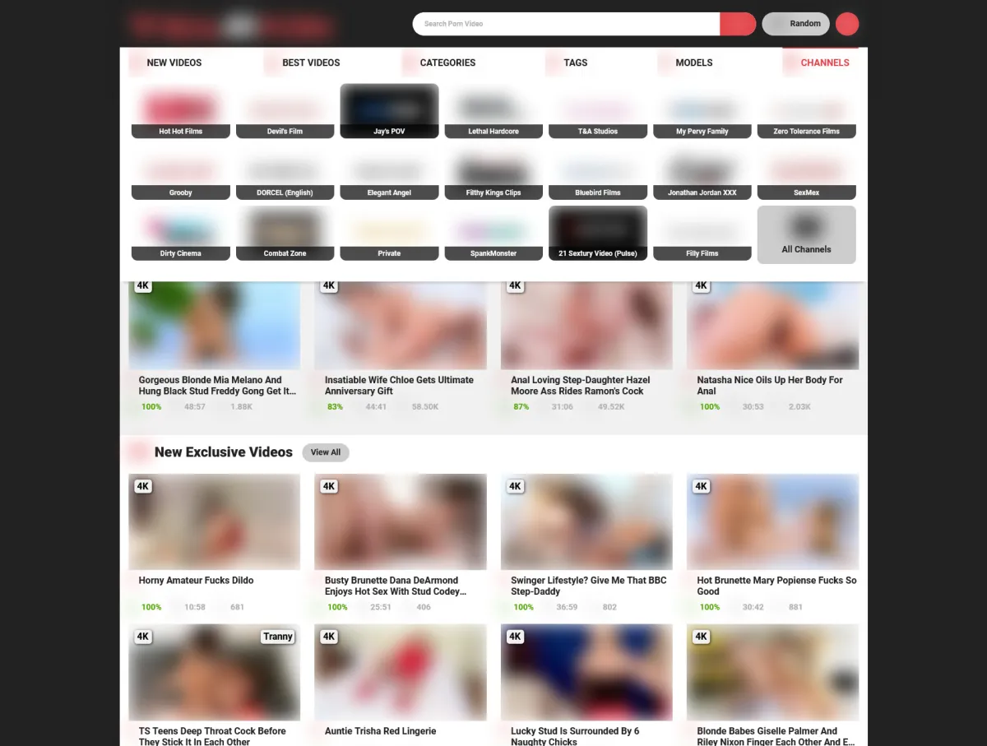Click the icon beside the Models tab

coord(665,63)
